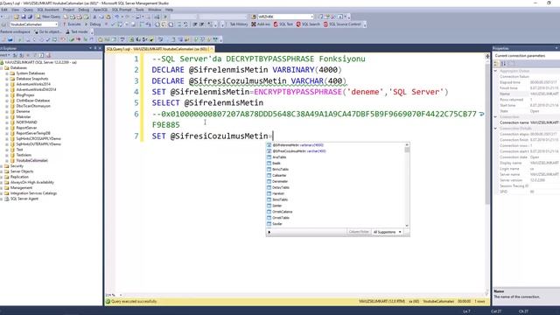Click the Test mode toolbar button
Image resolution: width=560 pixels, height=315 pixels.
click(77, 31)
